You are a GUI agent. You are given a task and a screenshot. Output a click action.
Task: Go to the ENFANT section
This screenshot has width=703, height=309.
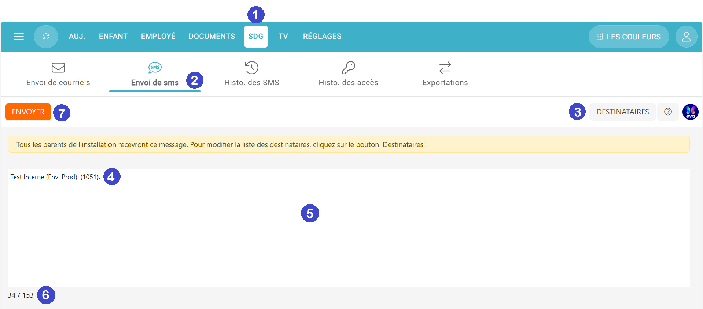113,37
